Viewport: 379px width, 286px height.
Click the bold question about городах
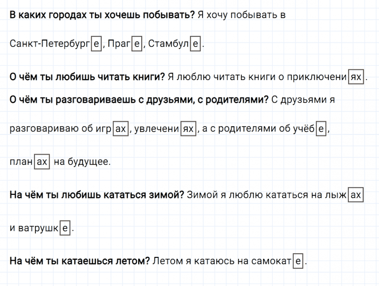tap(102, 15)
